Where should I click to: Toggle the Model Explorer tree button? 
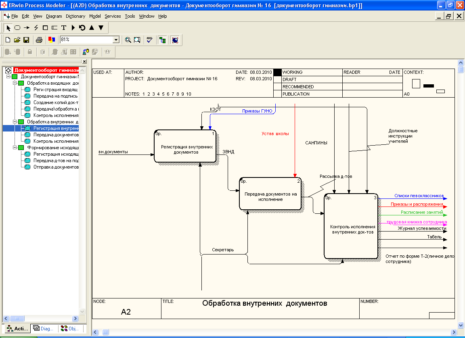coord(162,40)
